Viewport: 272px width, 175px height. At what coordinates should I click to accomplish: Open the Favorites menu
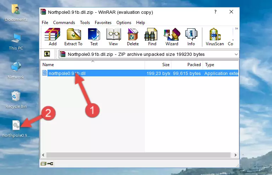[103, 23]
